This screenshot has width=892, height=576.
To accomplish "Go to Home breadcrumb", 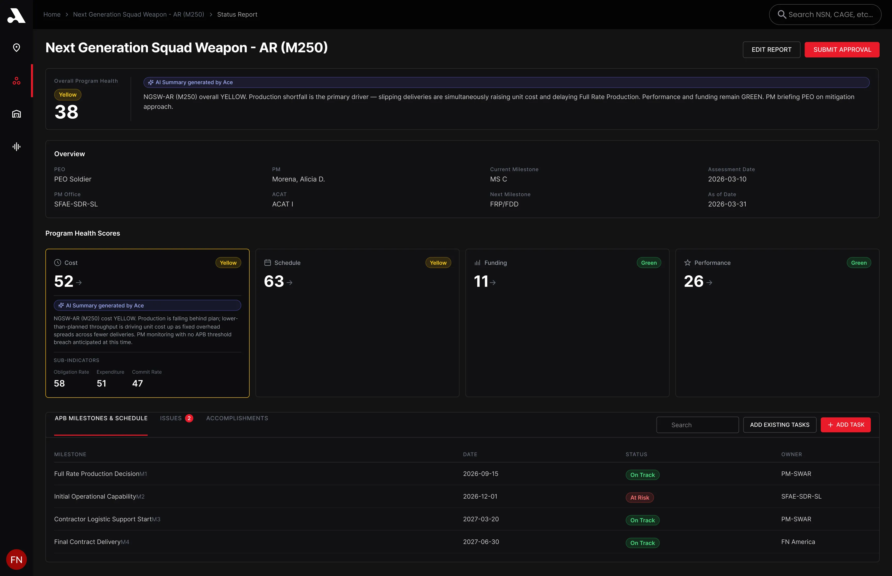I will (x=52, y=15).
